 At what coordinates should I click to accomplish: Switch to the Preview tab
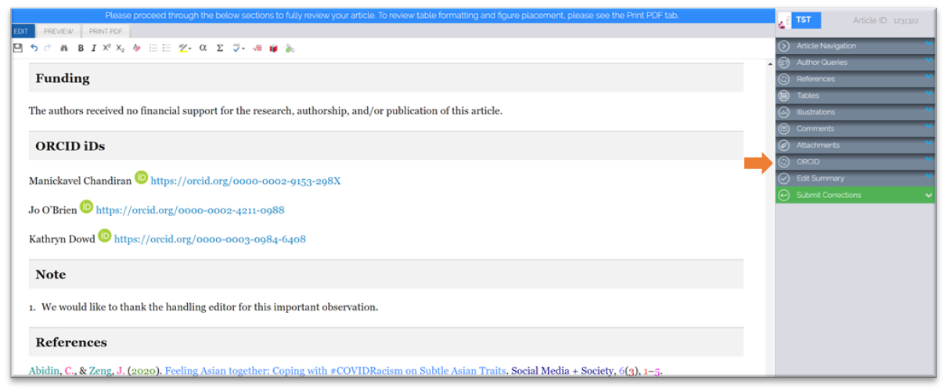(x=59, y=31)
